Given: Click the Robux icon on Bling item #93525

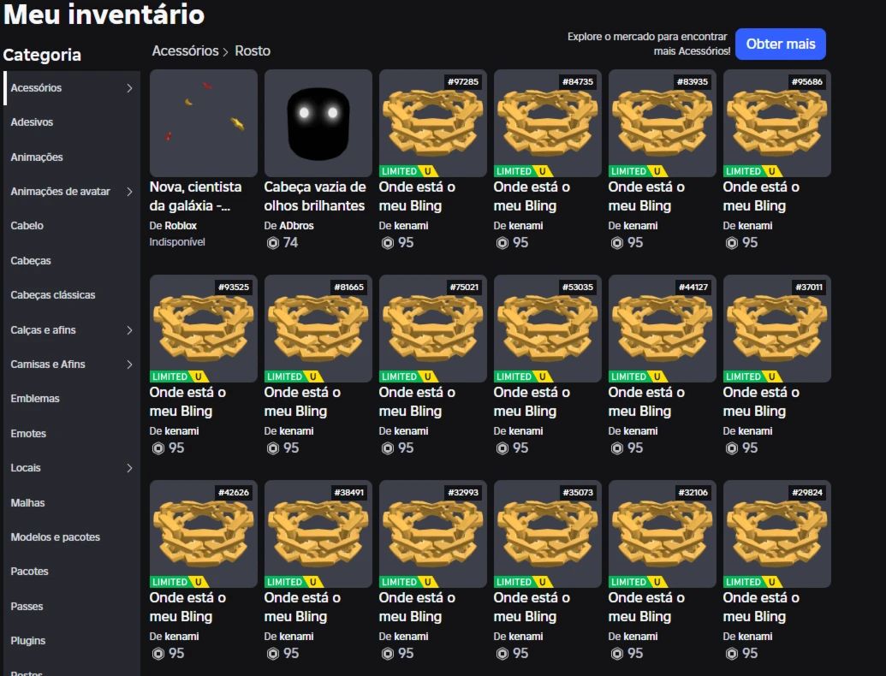Looking at the screenshot, I should click(x=158, y=448).
